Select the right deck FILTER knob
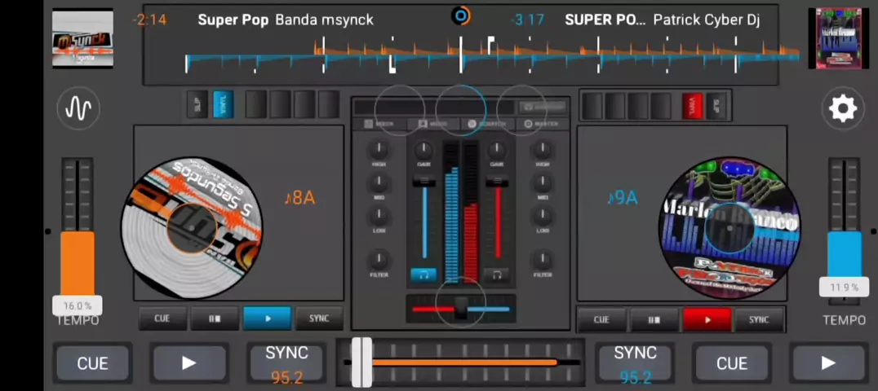Viewport: 878px width, 391px height. tap(542, 261)
